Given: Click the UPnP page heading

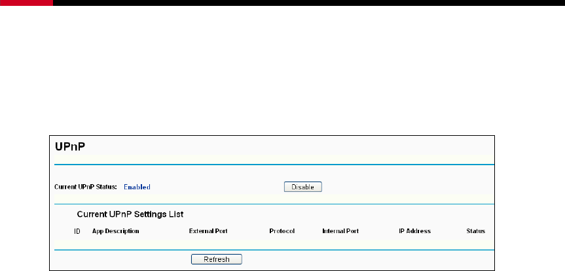Looking at the screenshot, I should 70,147.
